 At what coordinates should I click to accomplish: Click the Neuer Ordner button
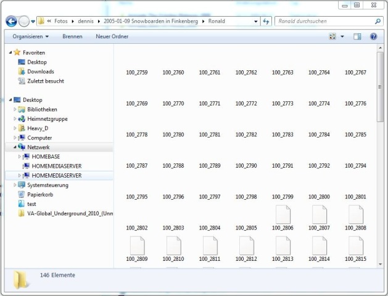tap(112, 37)
